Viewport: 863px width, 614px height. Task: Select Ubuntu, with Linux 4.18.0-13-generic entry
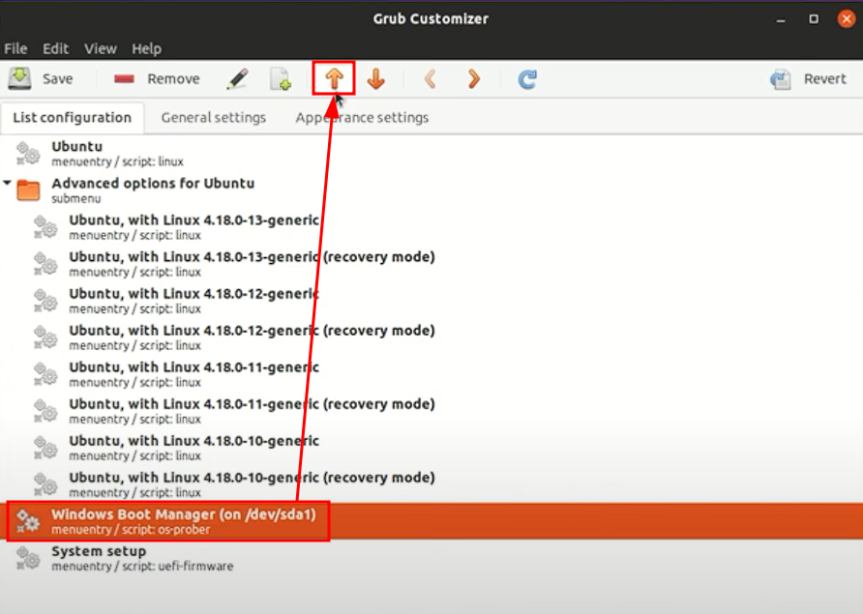click(x=431, y=227)
